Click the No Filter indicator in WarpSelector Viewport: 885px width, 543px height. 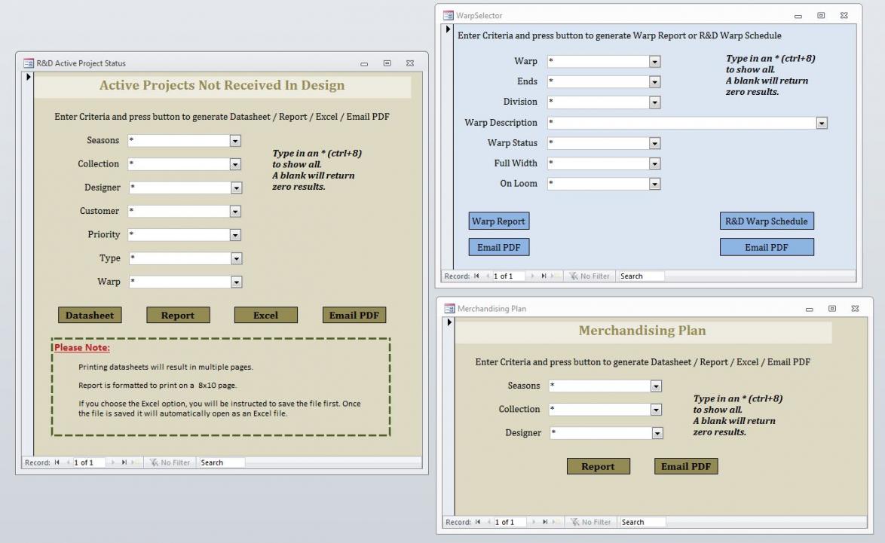589,276
